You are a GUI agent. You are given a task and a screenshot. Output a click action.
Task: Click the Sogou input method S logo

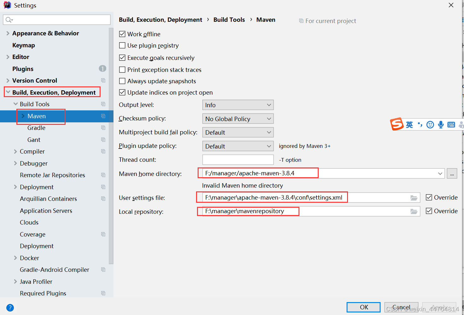coord(397,124)
